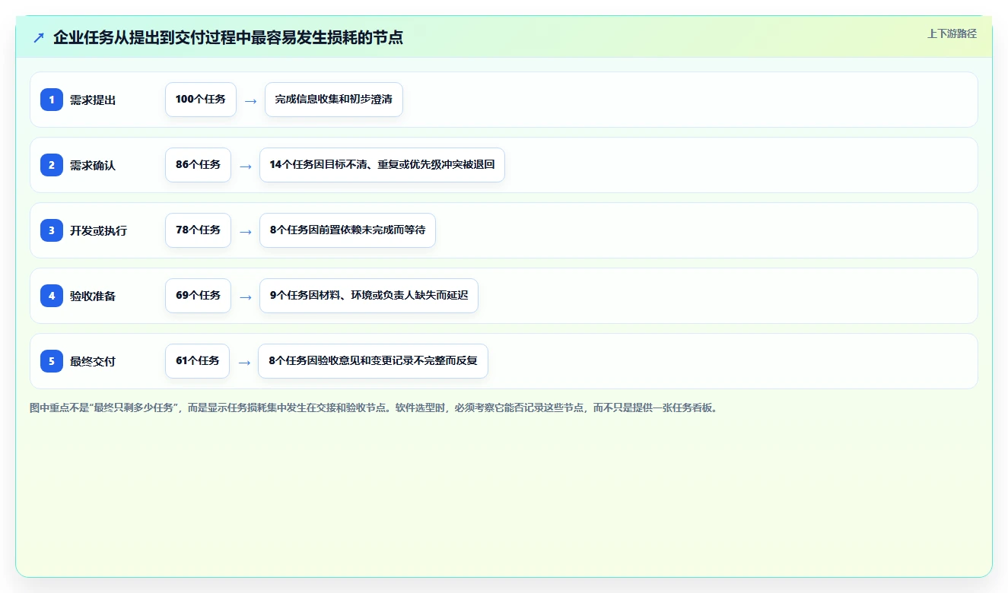The height and width of the screenshot is (593, 1008).
Task: Click the trend arrow icon beside the title
Action: tap(39, 37)
